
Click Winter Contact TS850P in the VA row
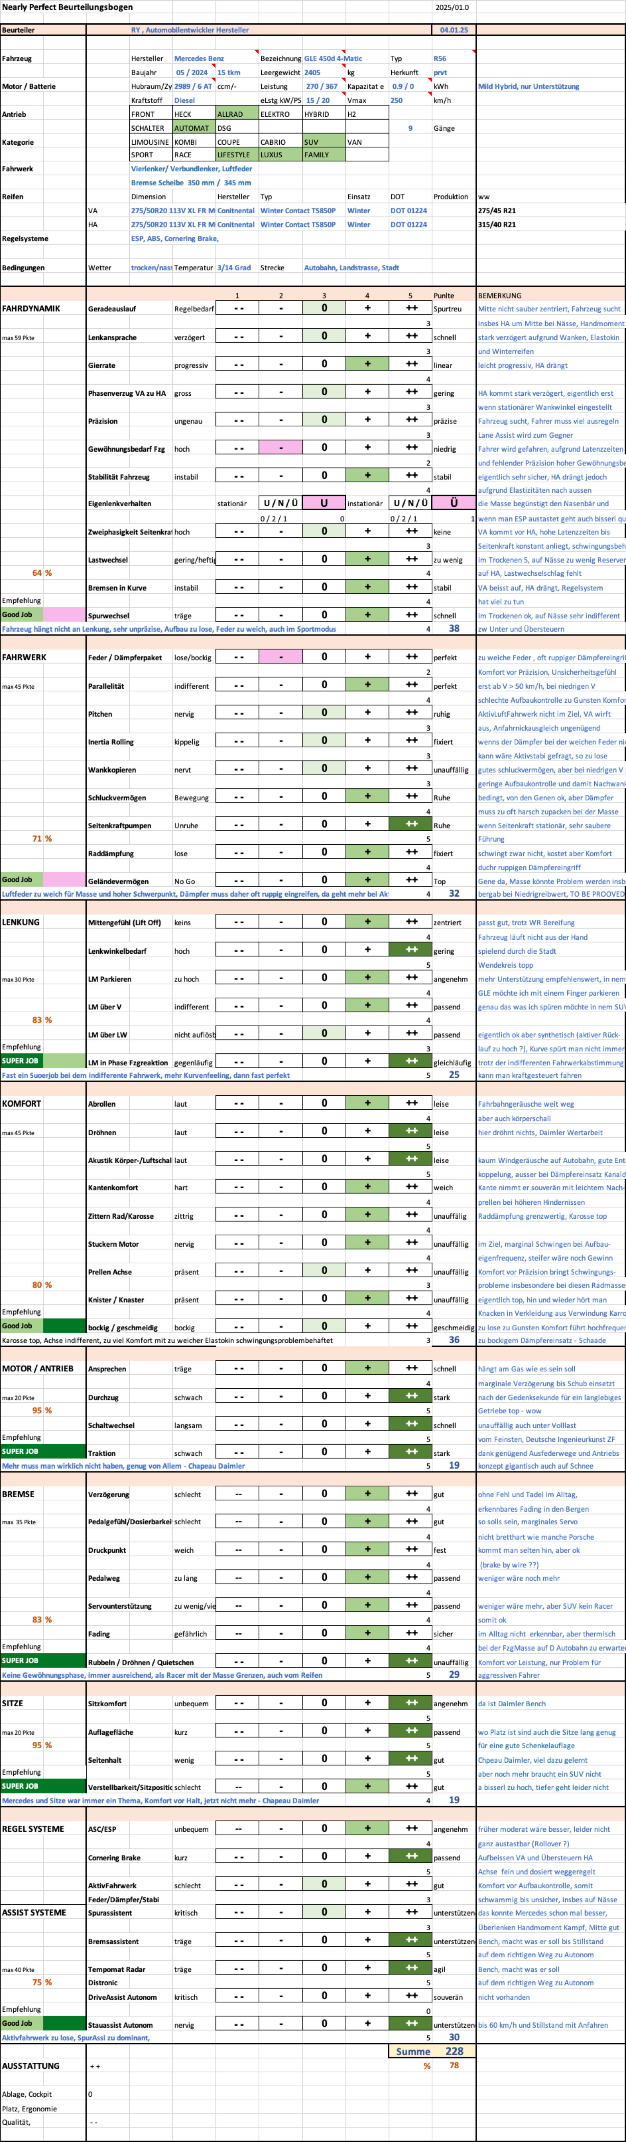coord(298,210)
